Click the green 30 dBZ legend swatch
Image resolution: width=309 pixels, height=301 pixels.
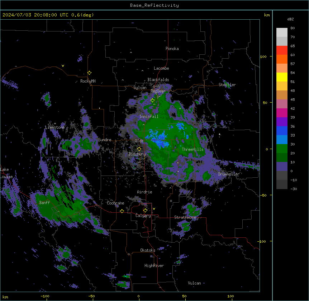[282, 149]
